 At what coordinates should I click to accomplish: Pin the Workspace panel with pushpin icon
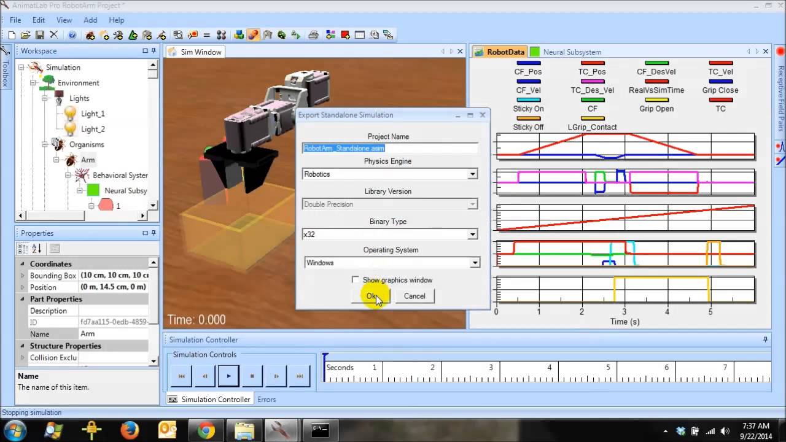154,51
